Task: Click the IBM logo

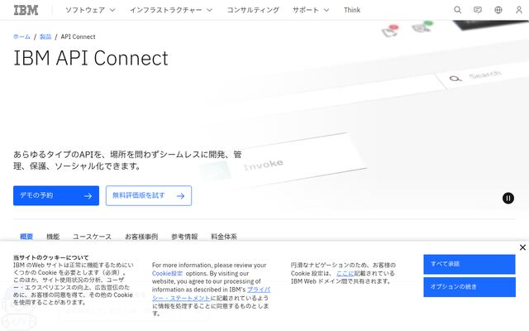Action: click(x=26, y=10)
